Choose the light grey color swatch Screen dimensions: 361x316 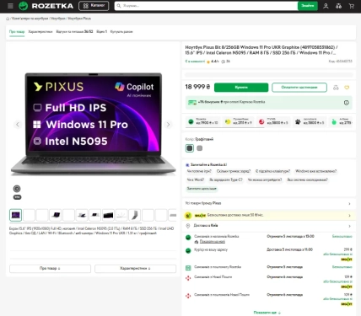tap(200, 148)
